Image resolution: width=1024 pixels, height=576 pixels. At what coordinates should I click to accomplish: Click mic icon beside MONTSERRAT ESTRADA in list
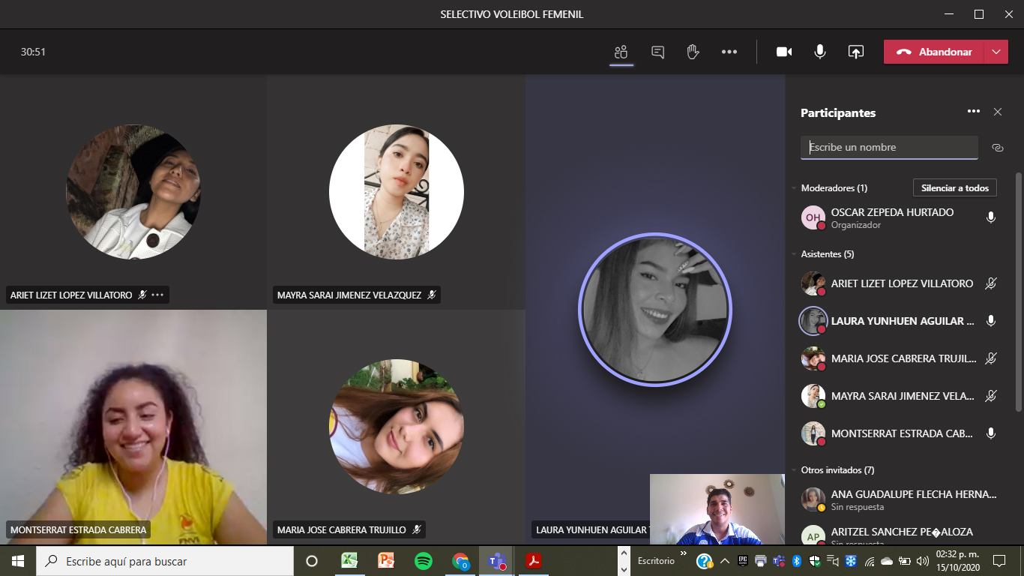pos(991,433)
